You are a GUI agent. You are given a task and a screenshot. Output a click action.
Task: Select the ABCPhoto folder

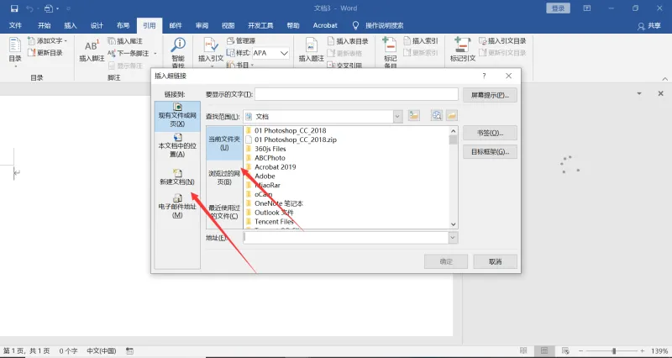[265, 158]
